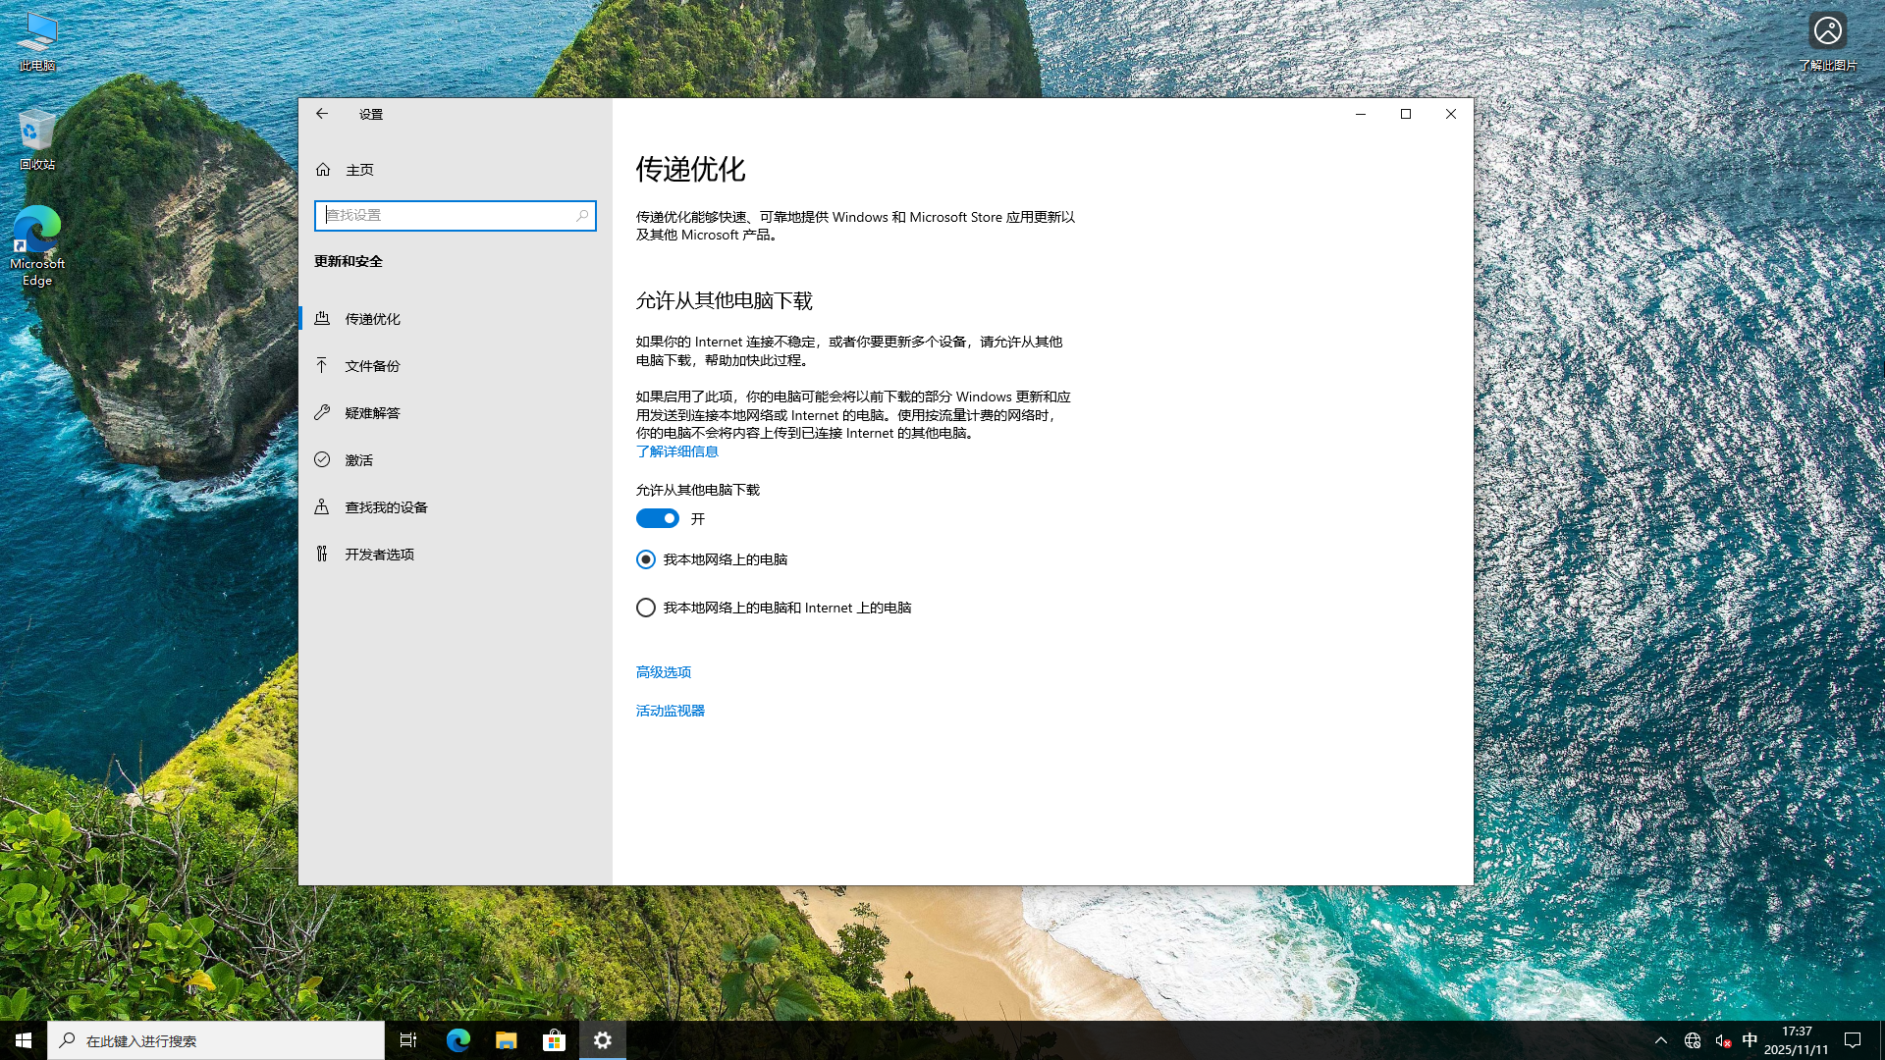This screenshot has height=1060, width=1885.
Task: Click the back arrow in Settings
Action: coord(322,114)
